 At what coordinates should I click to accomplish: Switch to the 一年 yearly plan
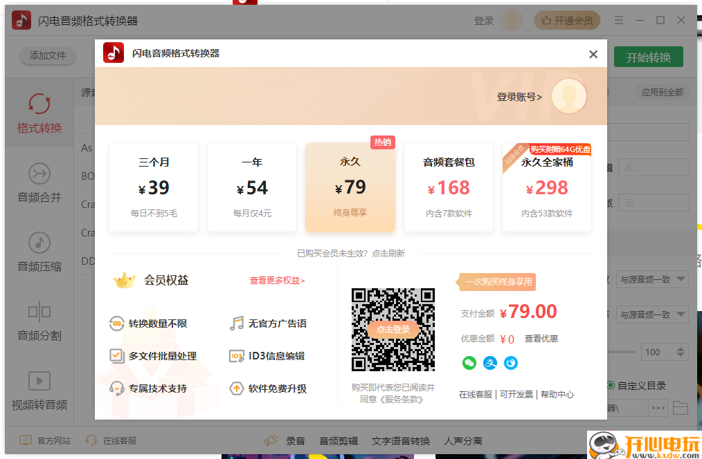[x=251, y=187]
